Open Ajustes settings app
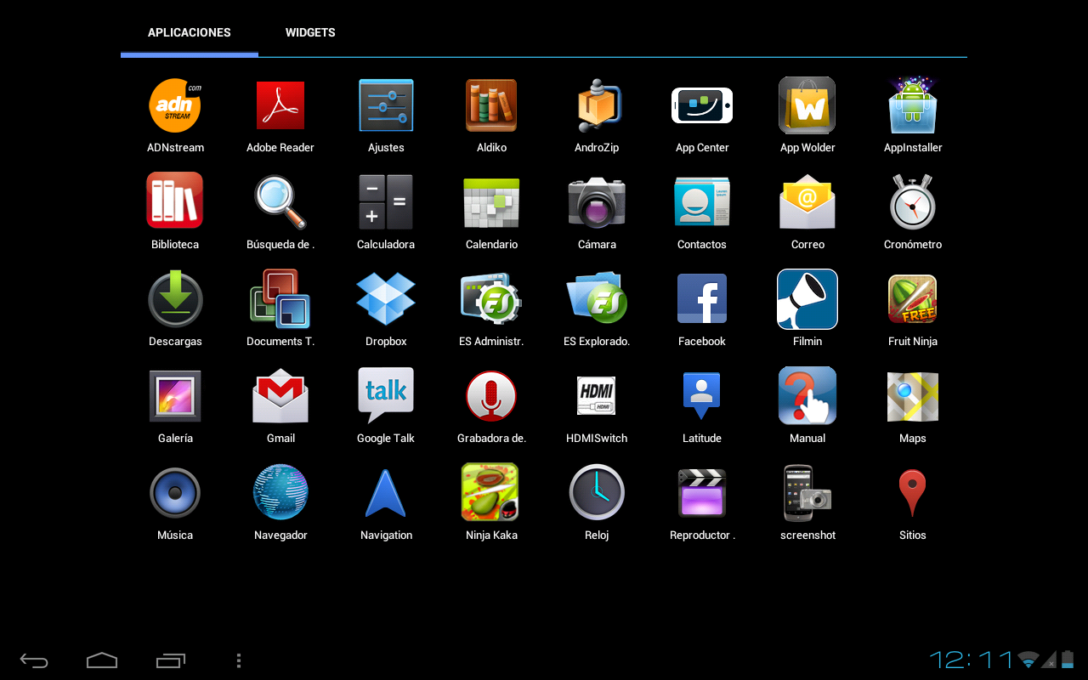This screenshot has height=680, width=1088. tap(386, 106)
